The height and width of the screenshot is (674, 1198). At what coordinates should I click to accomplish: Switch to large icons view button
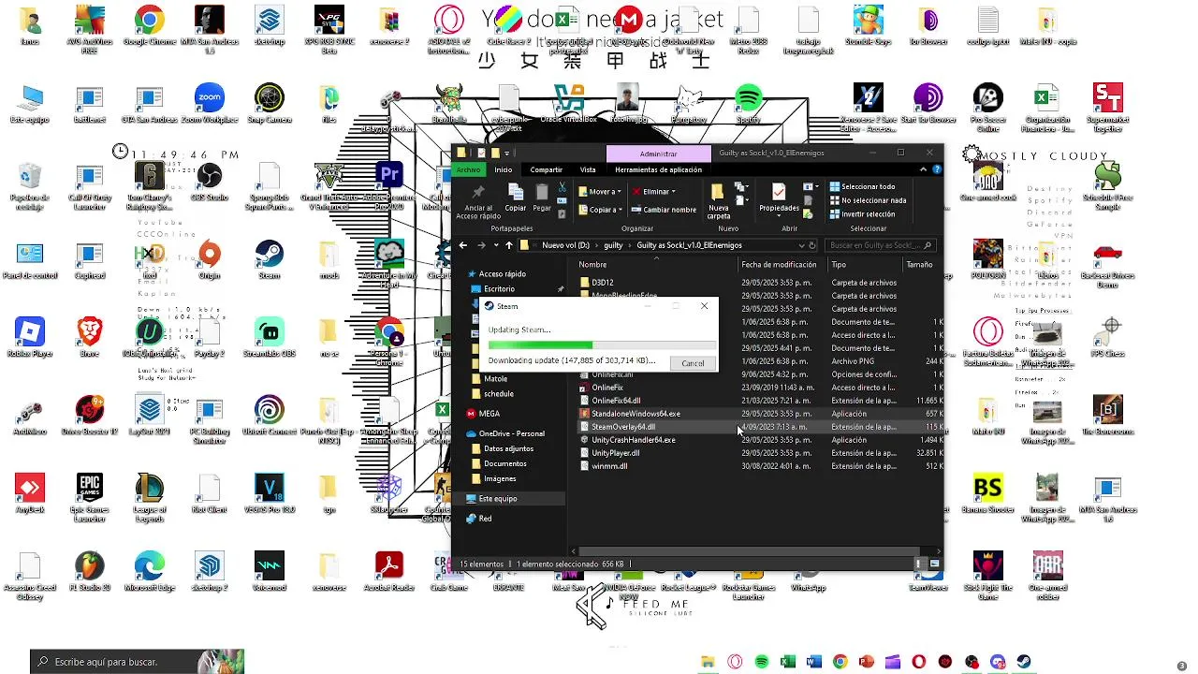coord(934,564)
